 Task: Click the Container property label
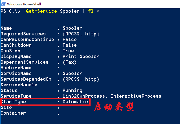tap(13, 113)
